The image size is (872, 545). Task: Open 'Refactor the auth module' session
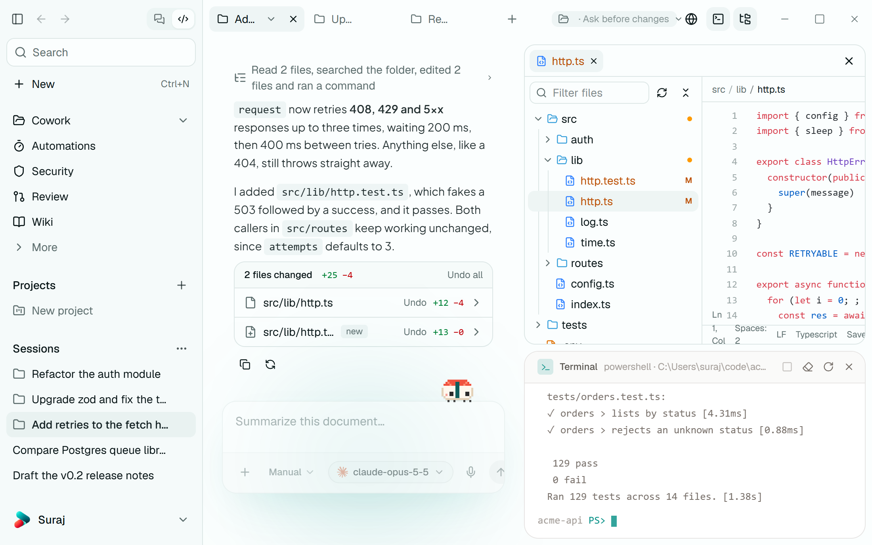click(x=101, y=374)
